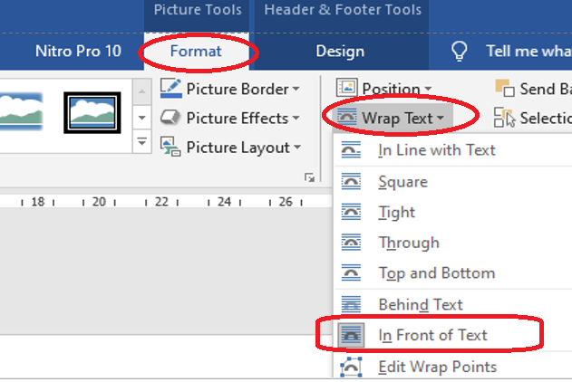Open the Picture Styles dialog launcher

coord(310,177)
